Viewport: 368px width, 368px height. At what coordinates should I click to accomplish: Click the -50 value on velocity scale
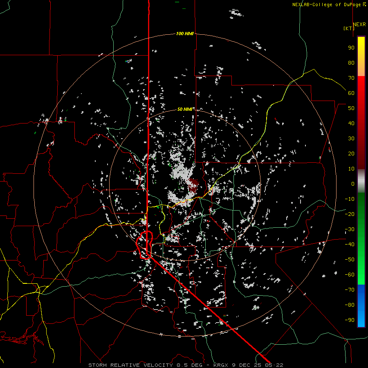[x=350, y=259]
